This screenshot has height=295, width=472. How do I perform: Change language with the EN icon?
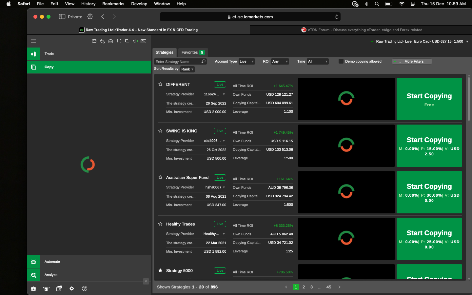pos(143,41)
